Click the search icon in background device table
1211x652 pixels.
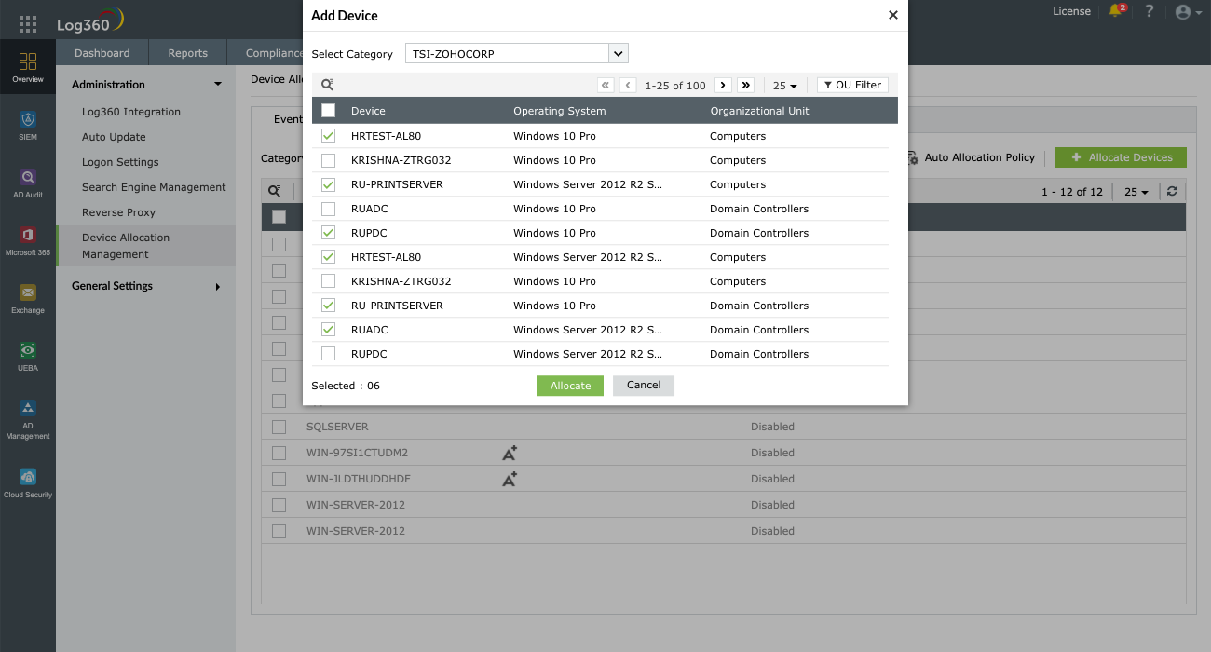275,191
